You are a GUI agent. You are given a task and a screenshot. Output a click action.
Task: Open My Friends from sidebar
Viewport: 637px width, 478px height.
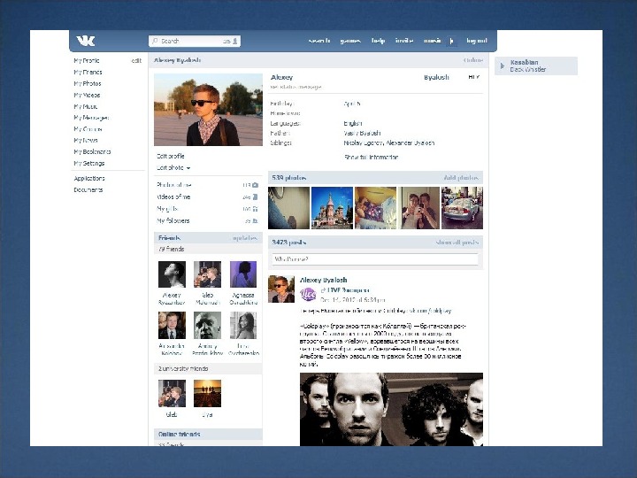tap(88, 72)
